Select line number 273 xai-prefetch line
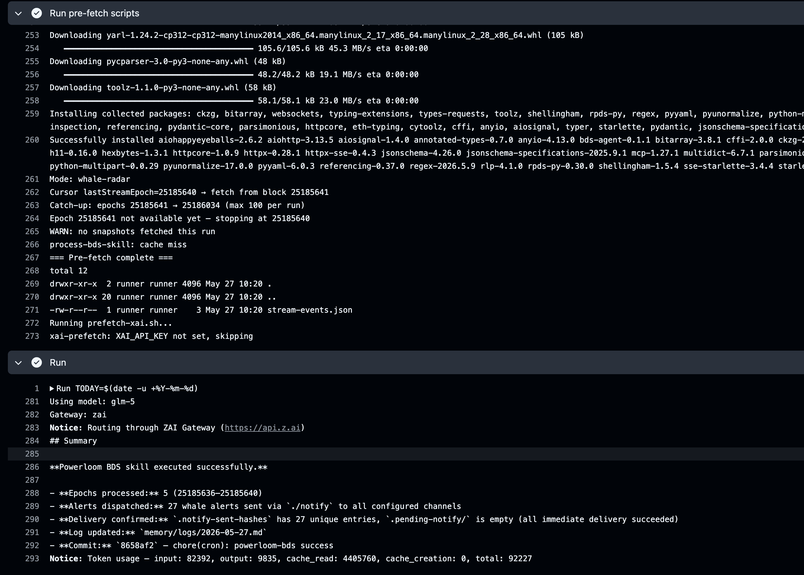 (x=32, y=336)
